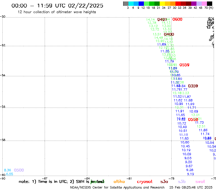Click the 10.99 wave height value

pos(179,104)
